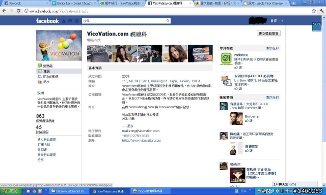This screenshot has height=195, width=326.
Task: Open Chrome wrench settings menu
Action: pyautogui.click(x=321, y=11)
